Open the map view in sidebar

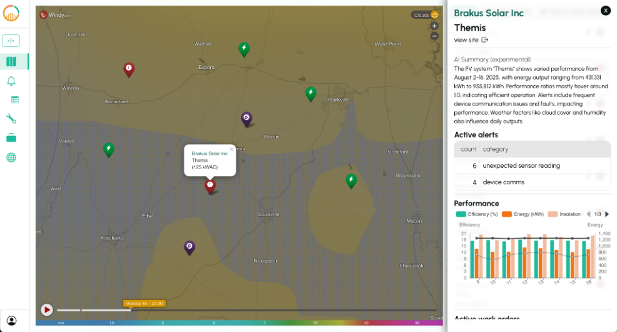(x=11, y=61)
